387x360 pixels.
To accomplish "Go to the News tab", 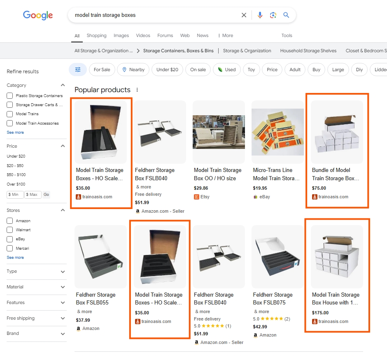I will tap(203, 35).
